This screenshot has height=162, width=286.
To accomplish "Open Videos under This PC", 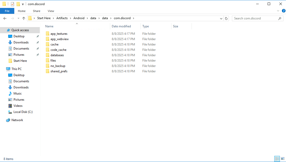I will coord(18,106).
